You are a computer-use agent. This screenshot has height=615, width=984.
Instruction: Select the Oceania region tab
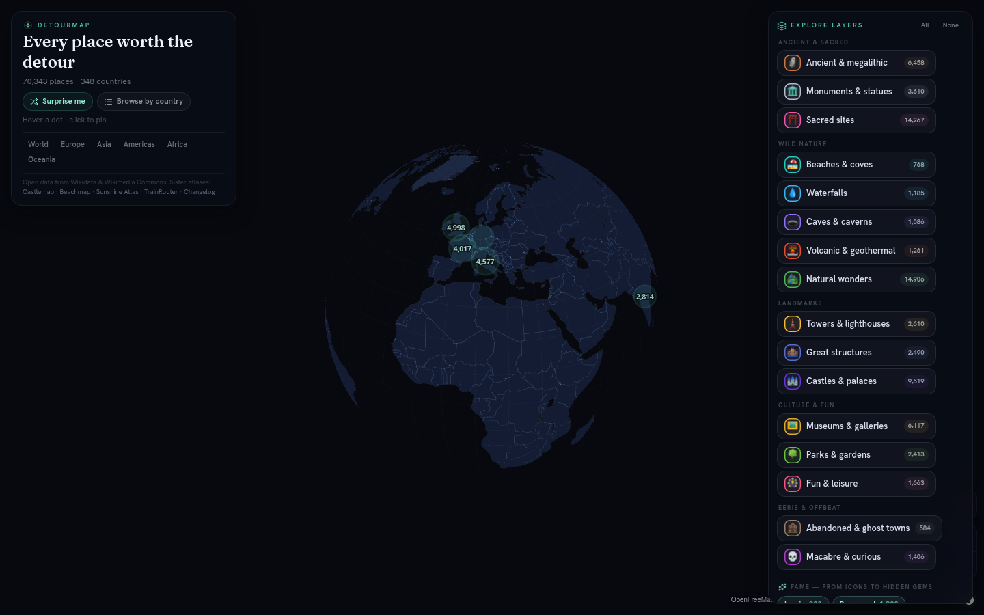point(42,159)
